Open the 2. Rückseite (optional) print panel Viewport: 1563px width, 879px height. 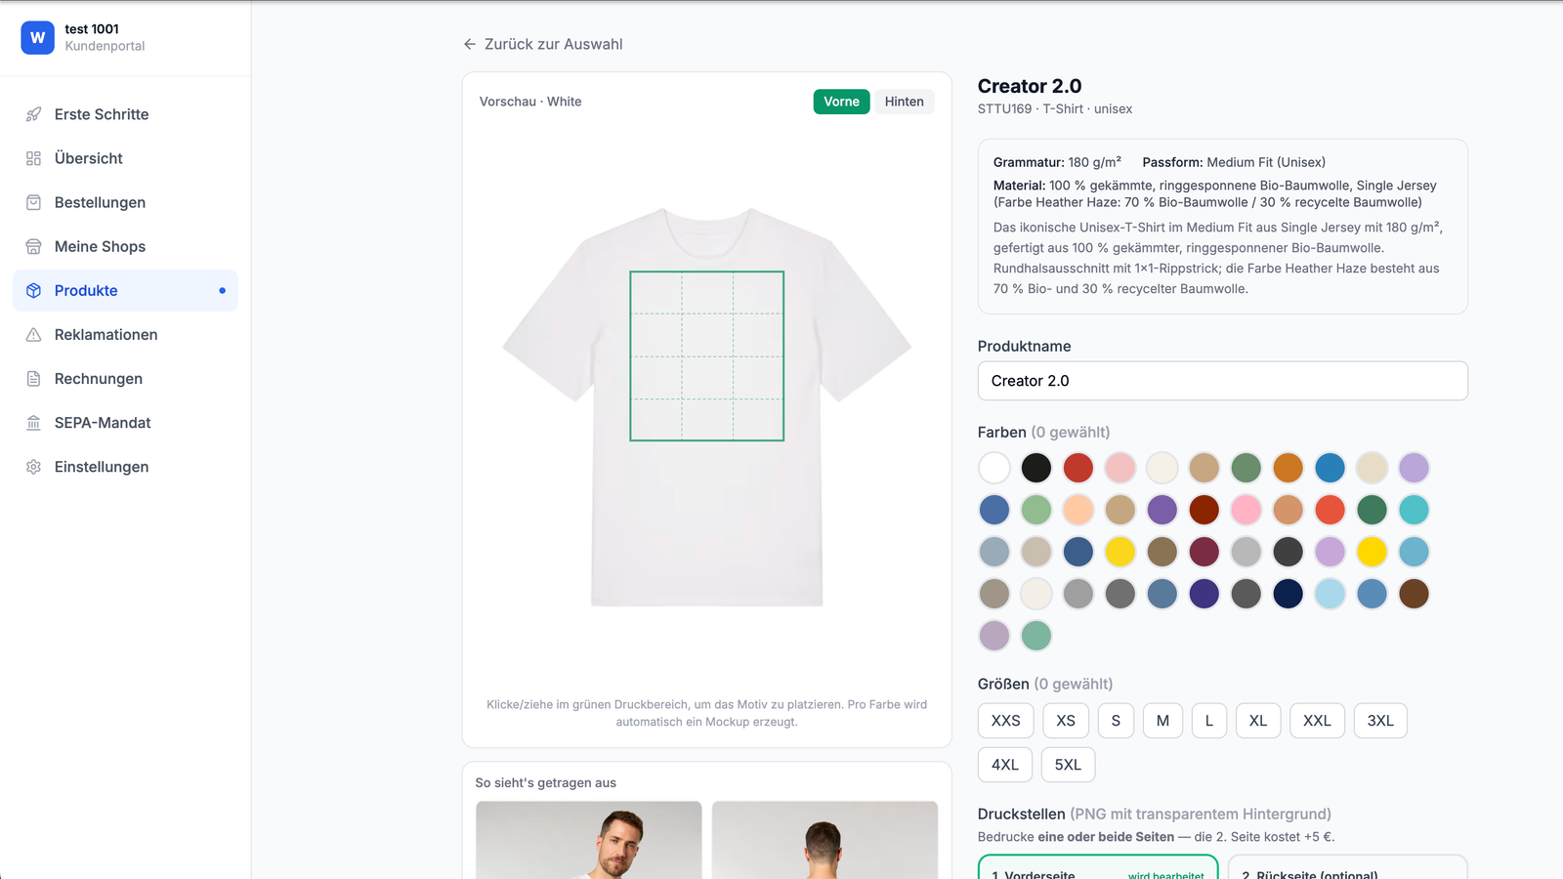pos(1348,868)
